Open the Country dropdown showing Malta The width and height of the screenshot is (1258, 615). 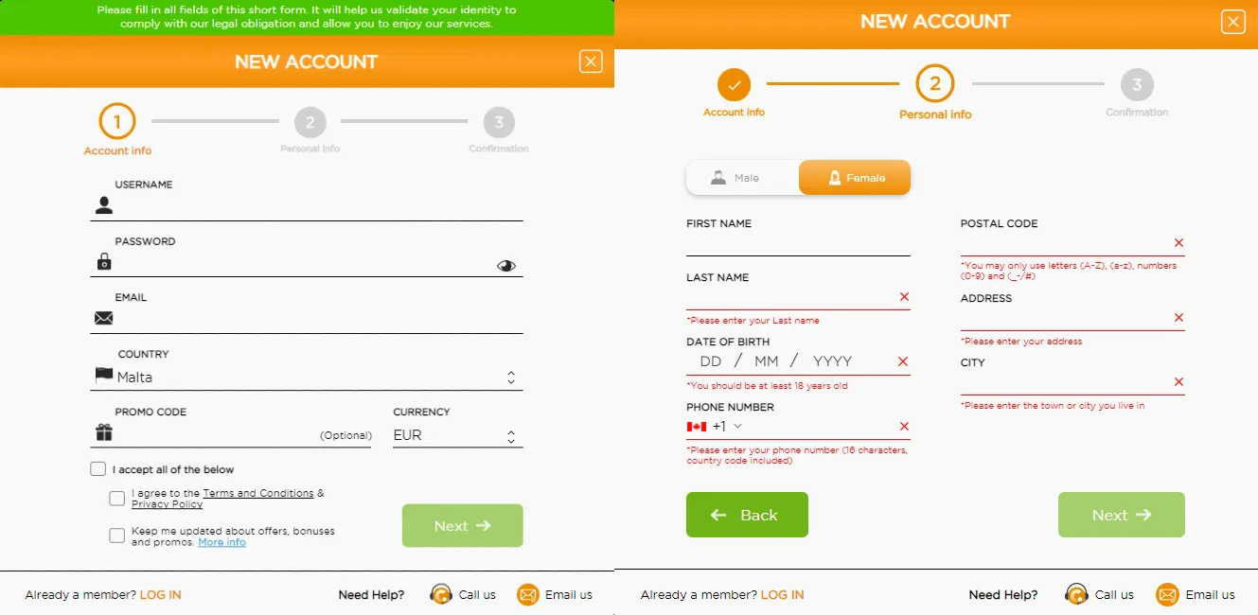(312, 378)
